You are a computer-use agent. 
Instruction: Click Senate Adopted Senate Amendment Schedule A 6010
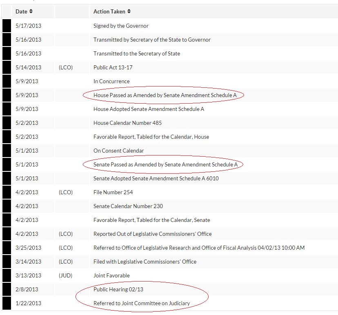tap(156, 178)
